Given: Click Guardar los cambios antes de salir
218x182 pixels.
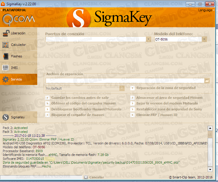Looking at the screenshot, I should pyautogui.click(x=77, y=98).
